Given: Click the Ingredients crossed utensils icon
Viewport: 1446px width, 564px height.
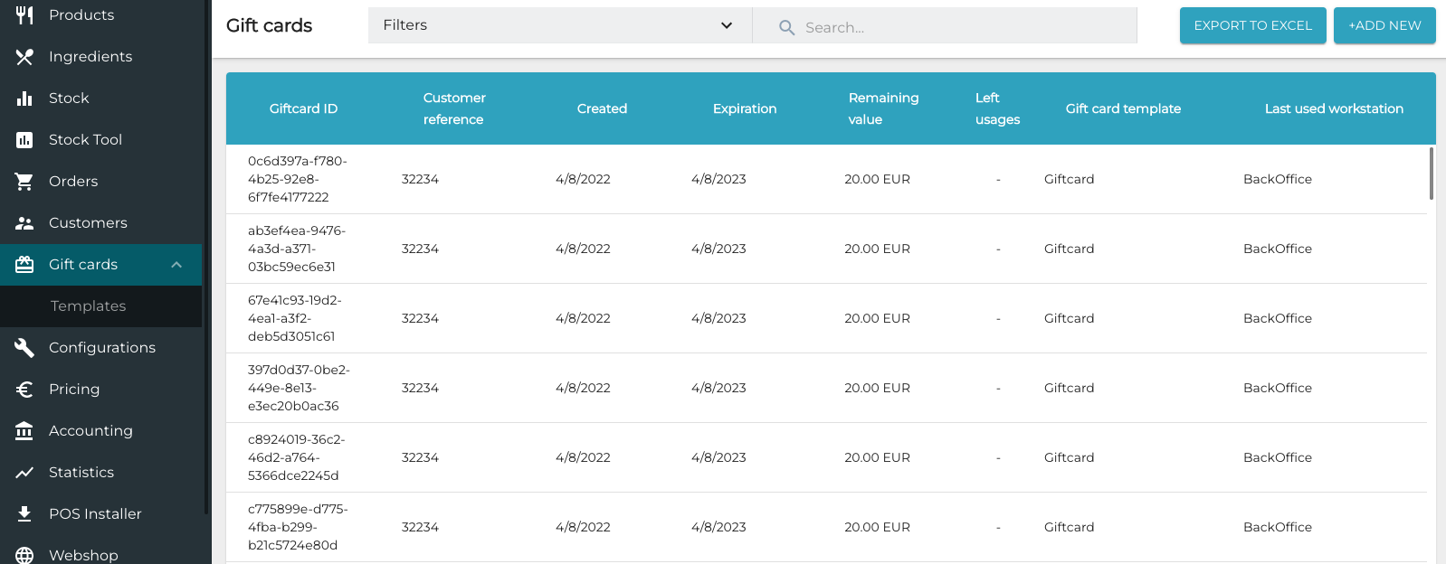Looking at the screenshot, I should [24, 56].
